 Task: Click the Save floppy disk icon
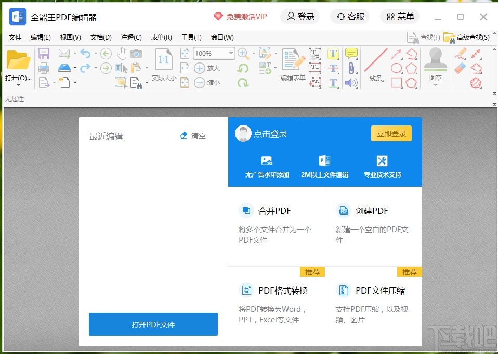click(x=44, y=54)
